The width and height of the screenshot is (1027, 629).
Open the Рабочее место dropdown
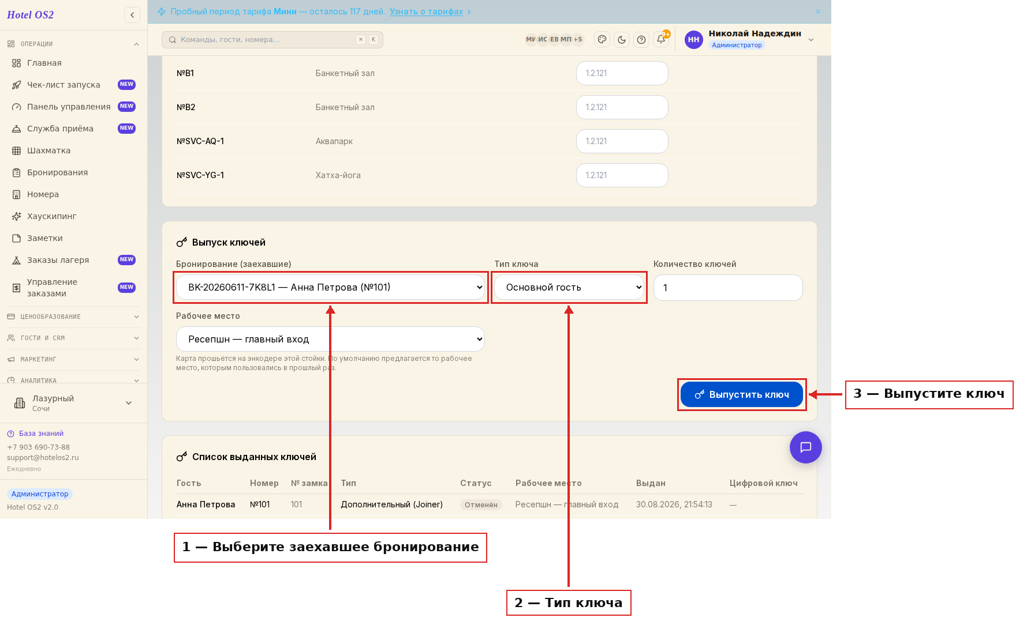click(330, 339)
